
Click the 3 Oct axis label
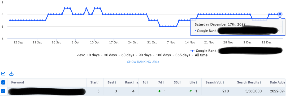75,42
